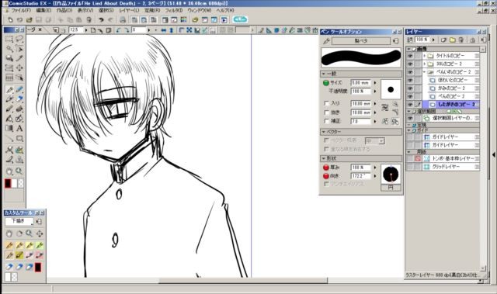Select the blue marker tool
497x294 pixels.
[19, 90]
